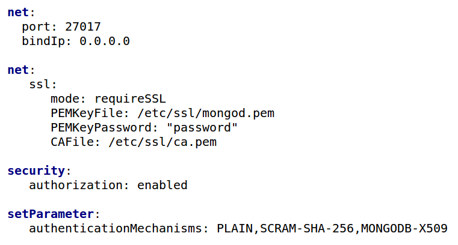Click the setParameter section key
The image size is (458, 245).
click(x=51, y=214)
